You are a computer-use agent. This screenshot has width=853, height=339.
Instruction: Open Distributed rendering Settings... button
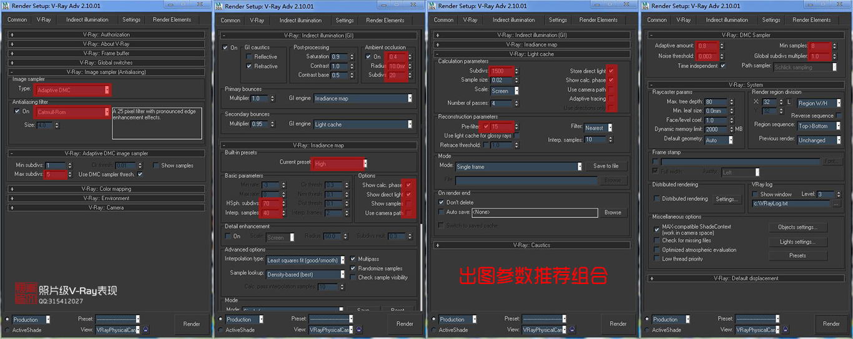(726, 199)
